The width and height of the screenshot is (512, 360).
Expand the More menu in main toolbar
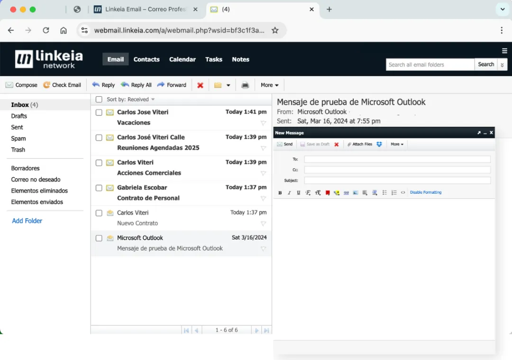(269, 85)
